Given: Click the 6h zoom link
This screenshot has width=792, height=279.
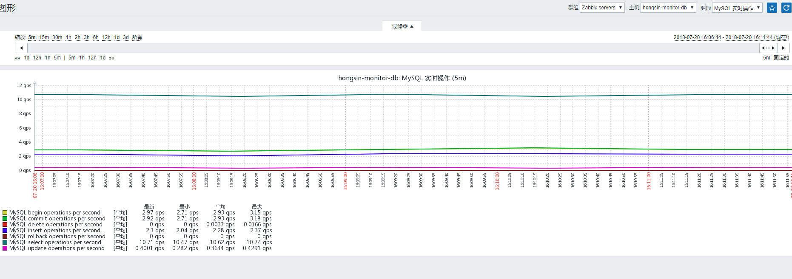Looking at the screenshot, I should tap(96, 37).
